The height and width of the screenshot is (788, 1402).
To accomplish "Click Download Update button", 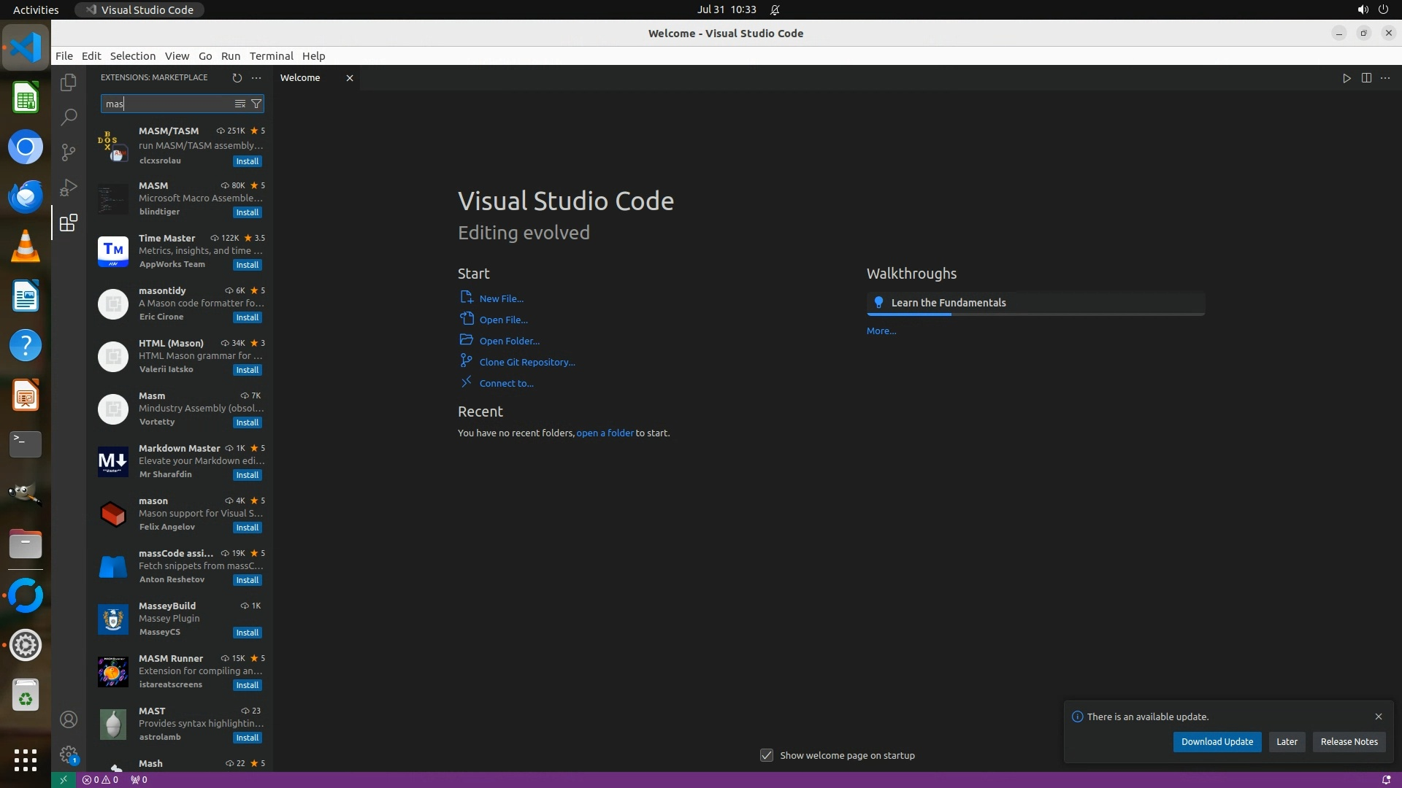I will [1217, 741].
